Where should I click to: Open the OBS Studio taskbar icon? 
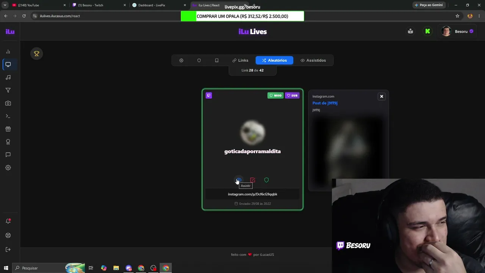tap(153, 268)
